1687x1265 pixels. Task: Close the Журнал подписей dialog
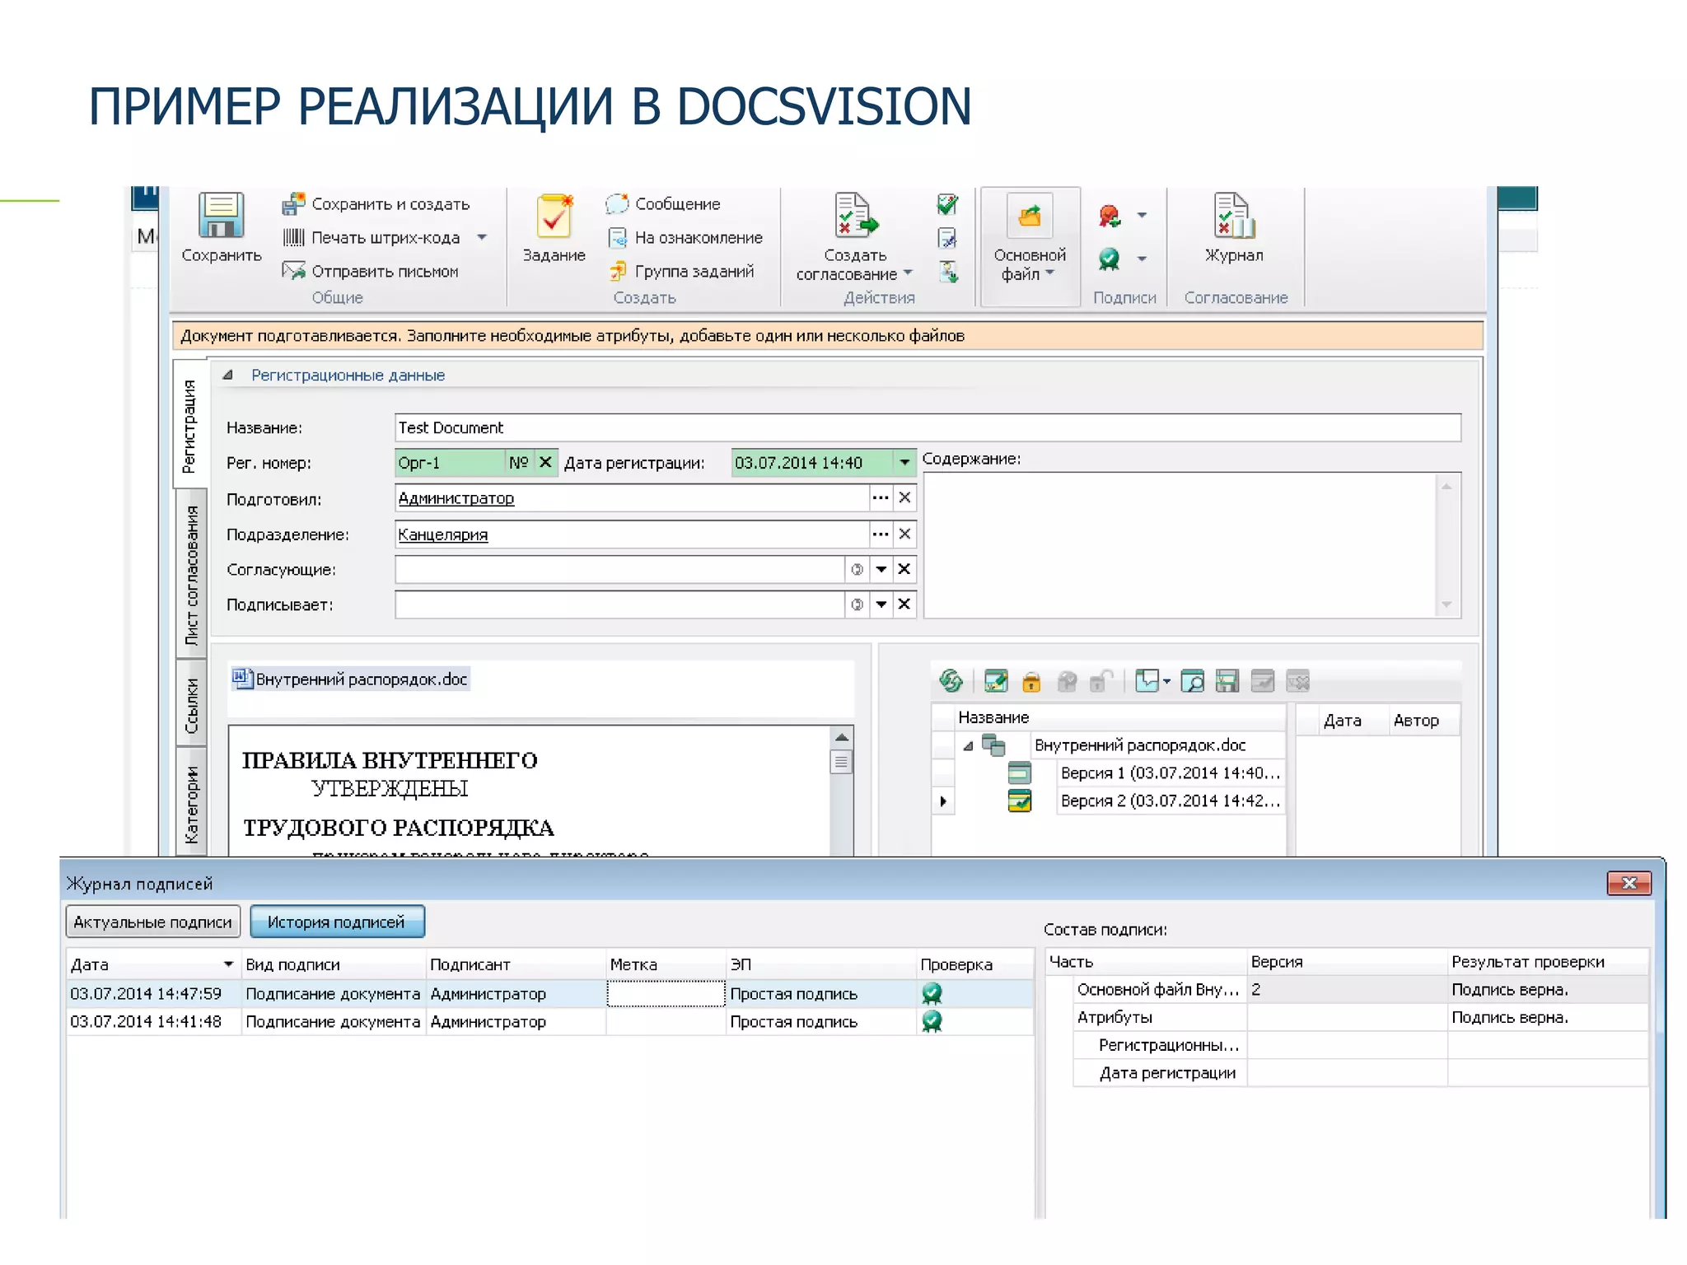pyautogui.click(x=1629, y=883)
